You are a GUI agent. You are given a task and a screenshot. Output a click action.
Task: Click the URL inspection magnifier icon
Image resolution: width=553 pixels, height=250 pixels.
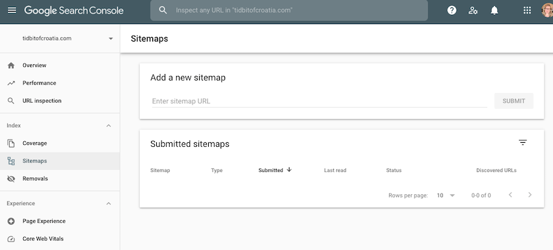pos(11,101)
